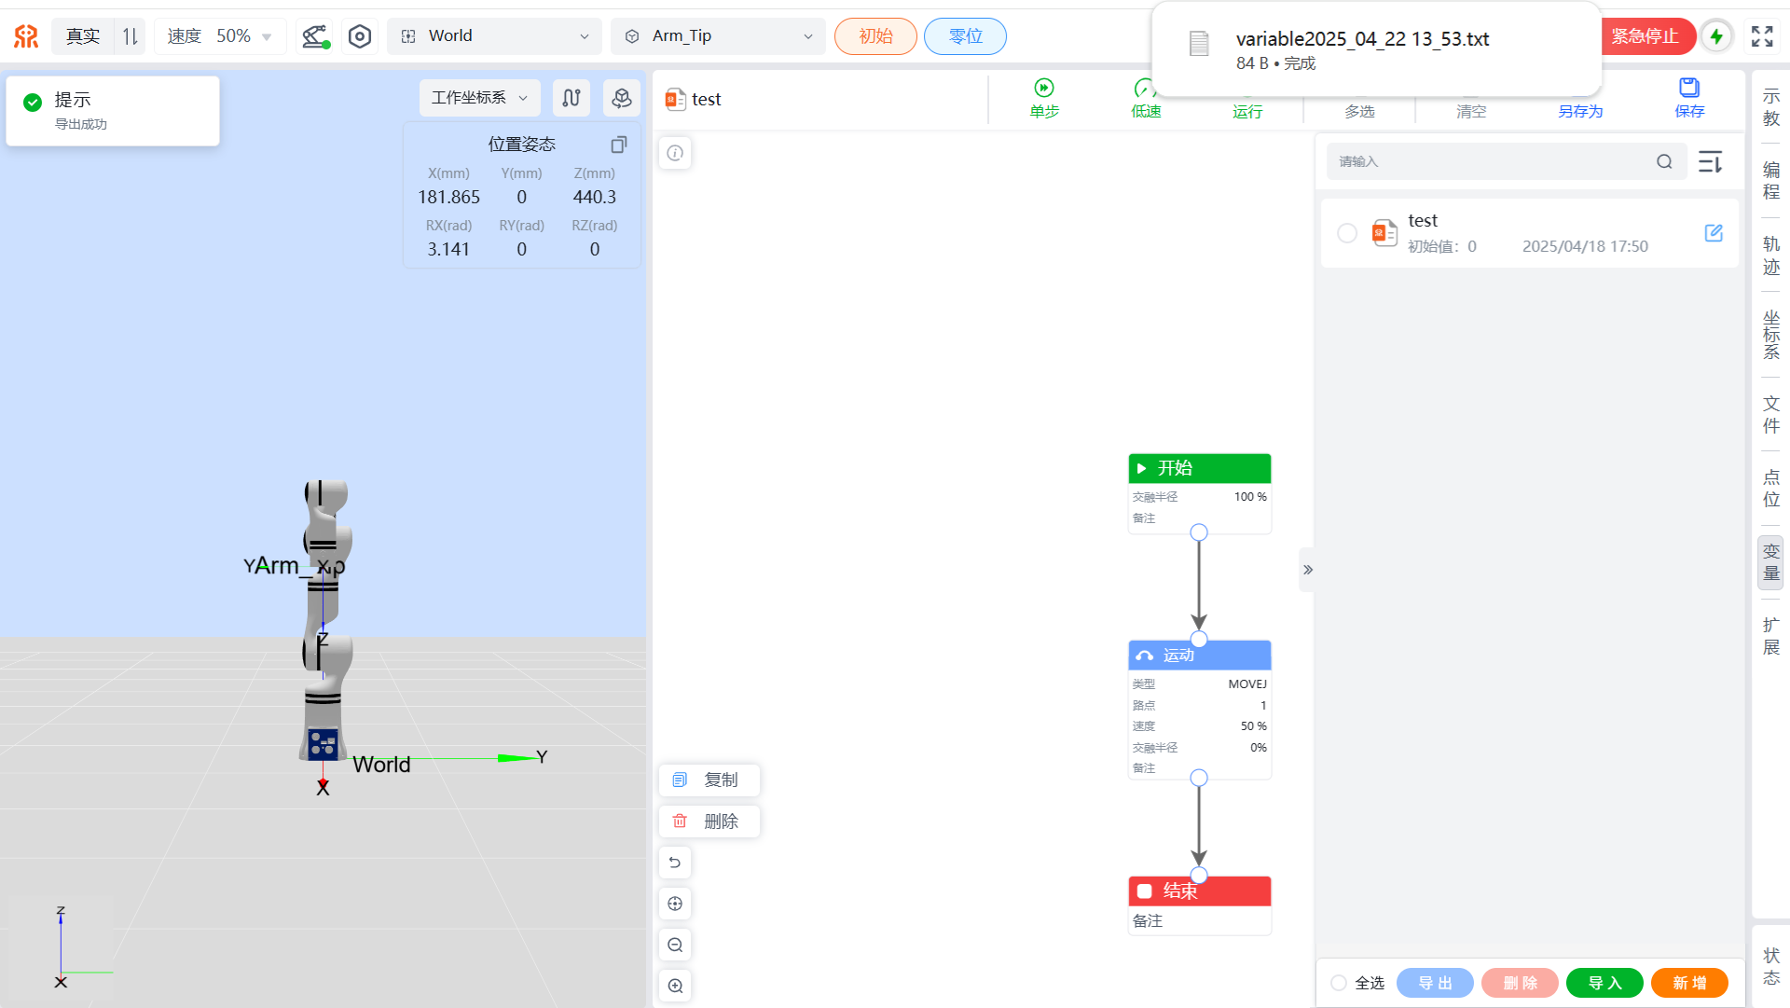Click the copy pose icon beside 位置姿态
Viewport: 1790px width, 1008px height.
[618, 145]
